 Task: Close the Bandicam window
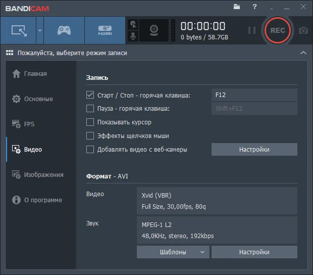click(x=303, y=7)
